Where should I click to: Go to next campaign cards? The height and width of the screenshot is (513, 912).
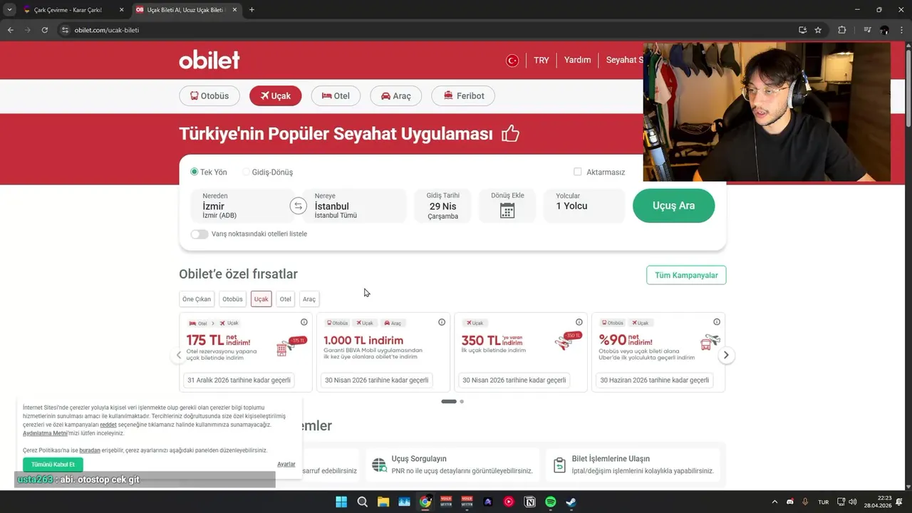click(x=726, y=355)
